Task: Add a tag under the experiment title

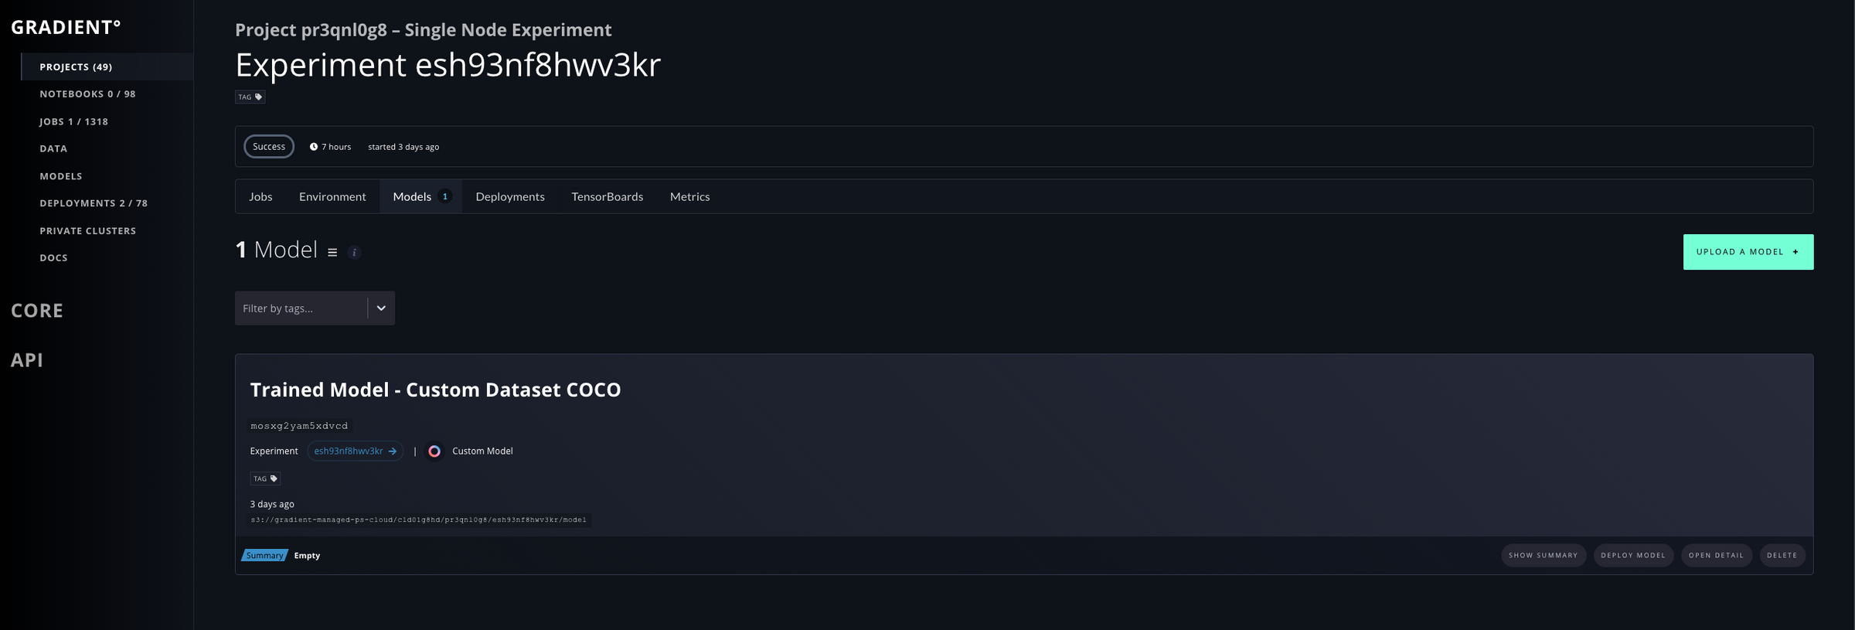Action: [250, 97]
